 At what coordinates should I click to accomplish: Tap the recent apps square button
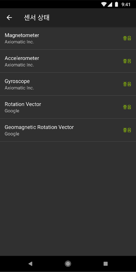coord(106,264)
